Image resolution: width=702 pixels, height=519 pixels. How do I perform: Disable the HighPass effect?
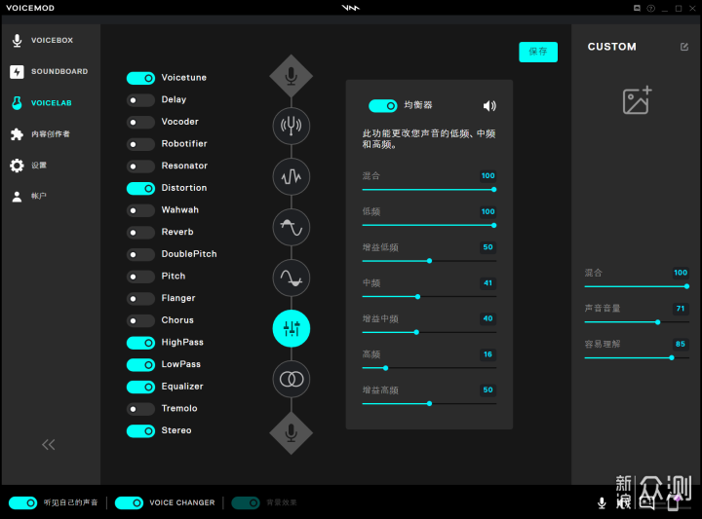[140, 343]
